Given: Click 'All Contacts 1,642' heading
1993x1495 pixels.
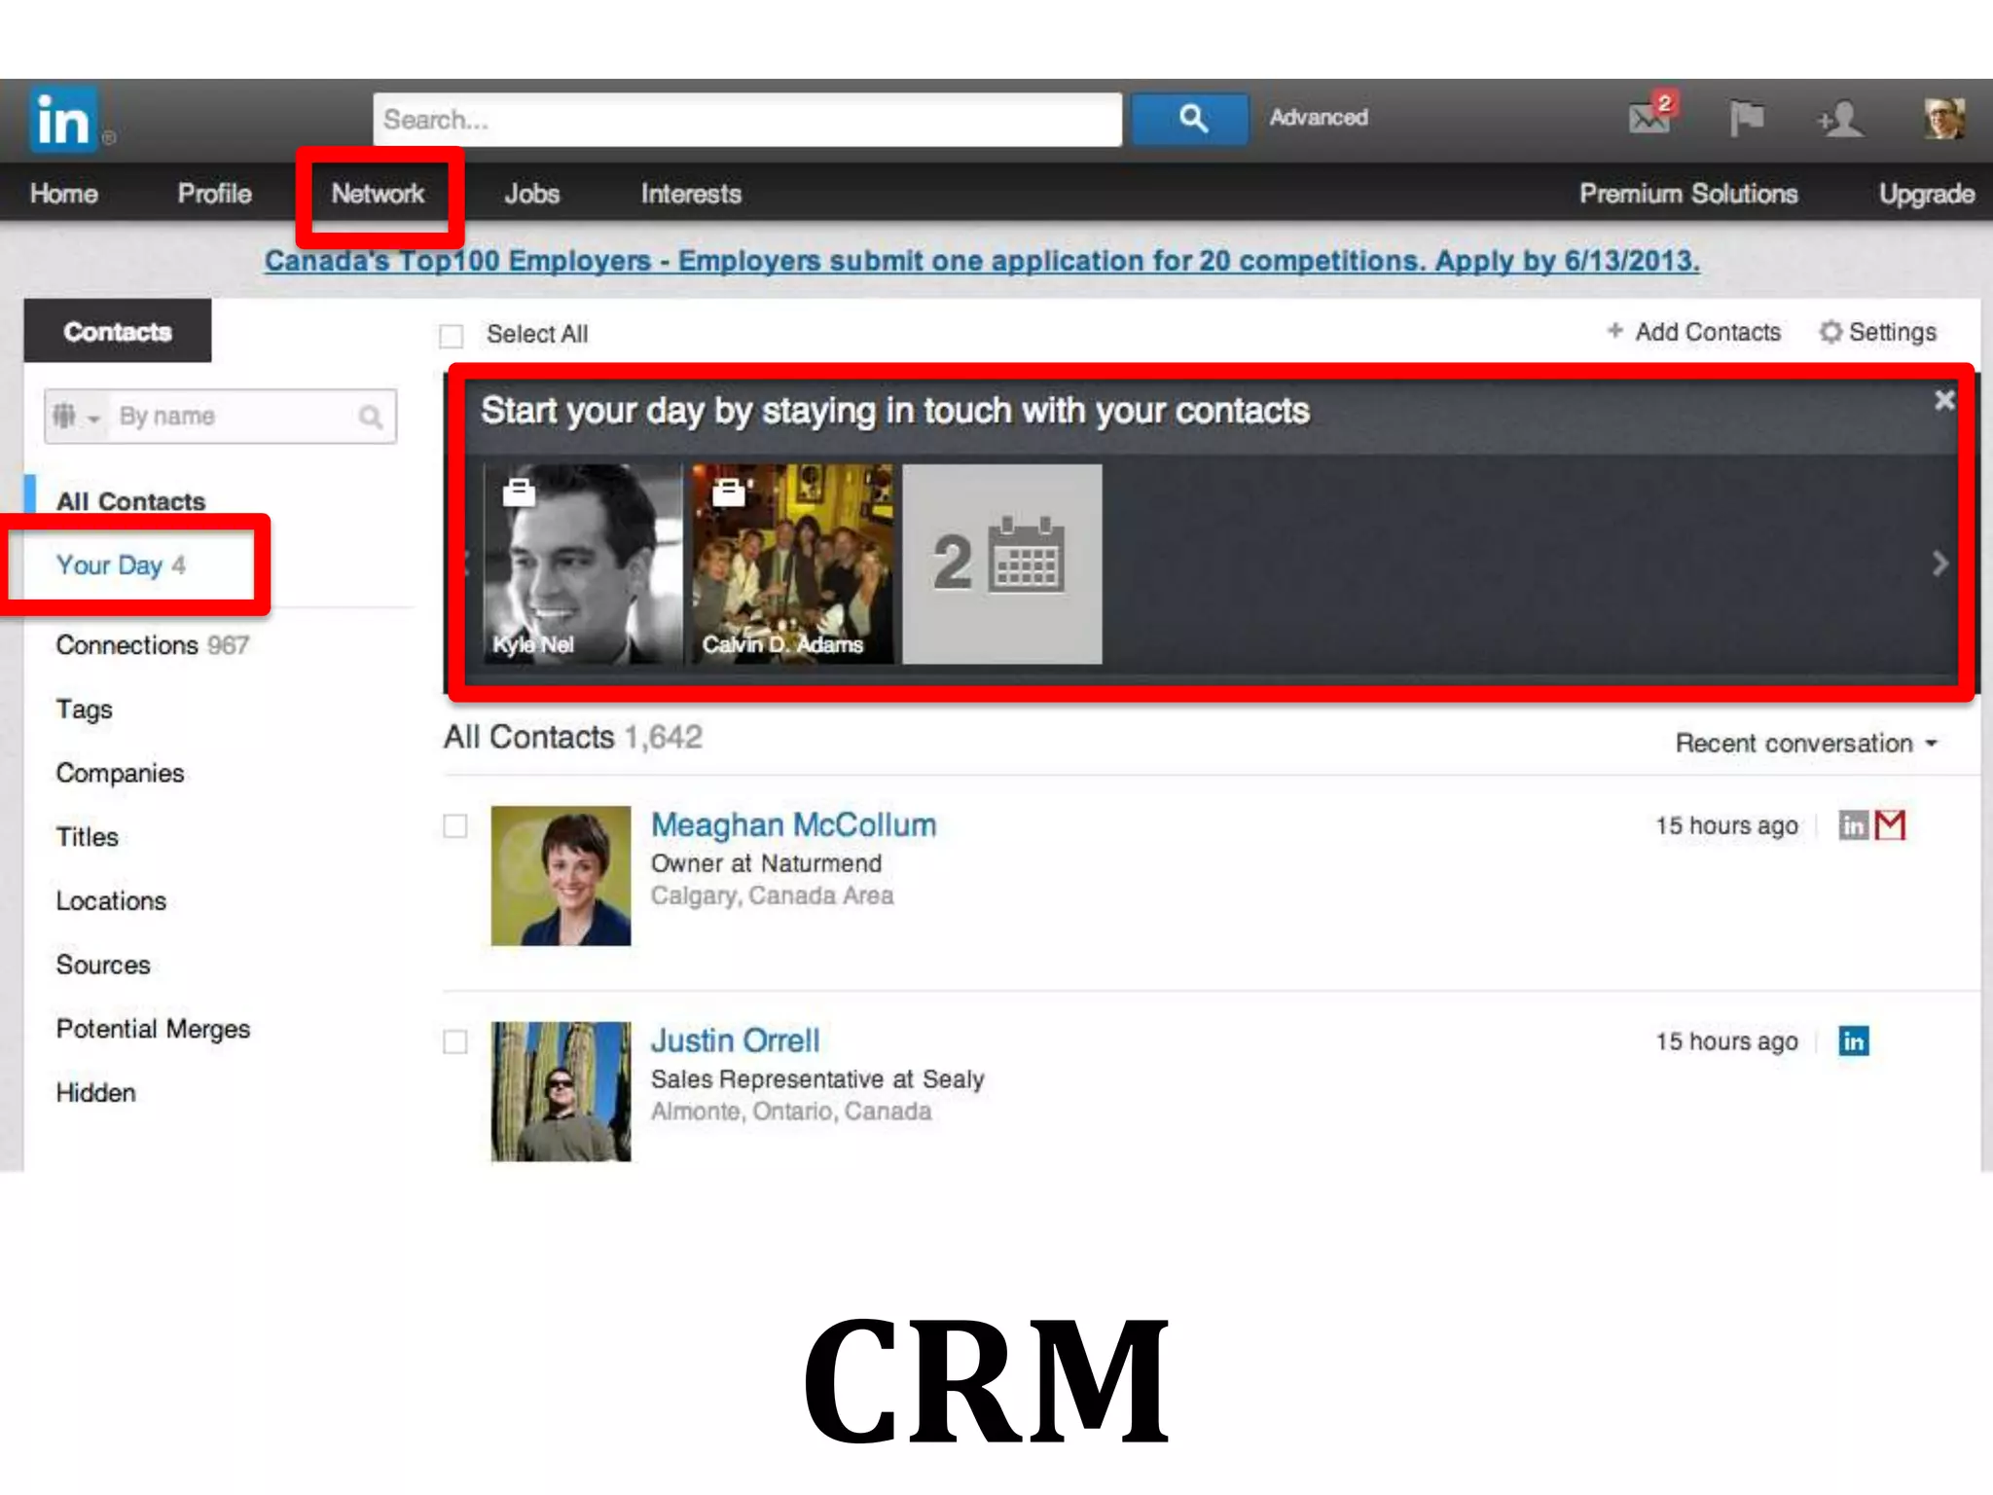Looking at the screenshot, I should [x=573, y=737].
